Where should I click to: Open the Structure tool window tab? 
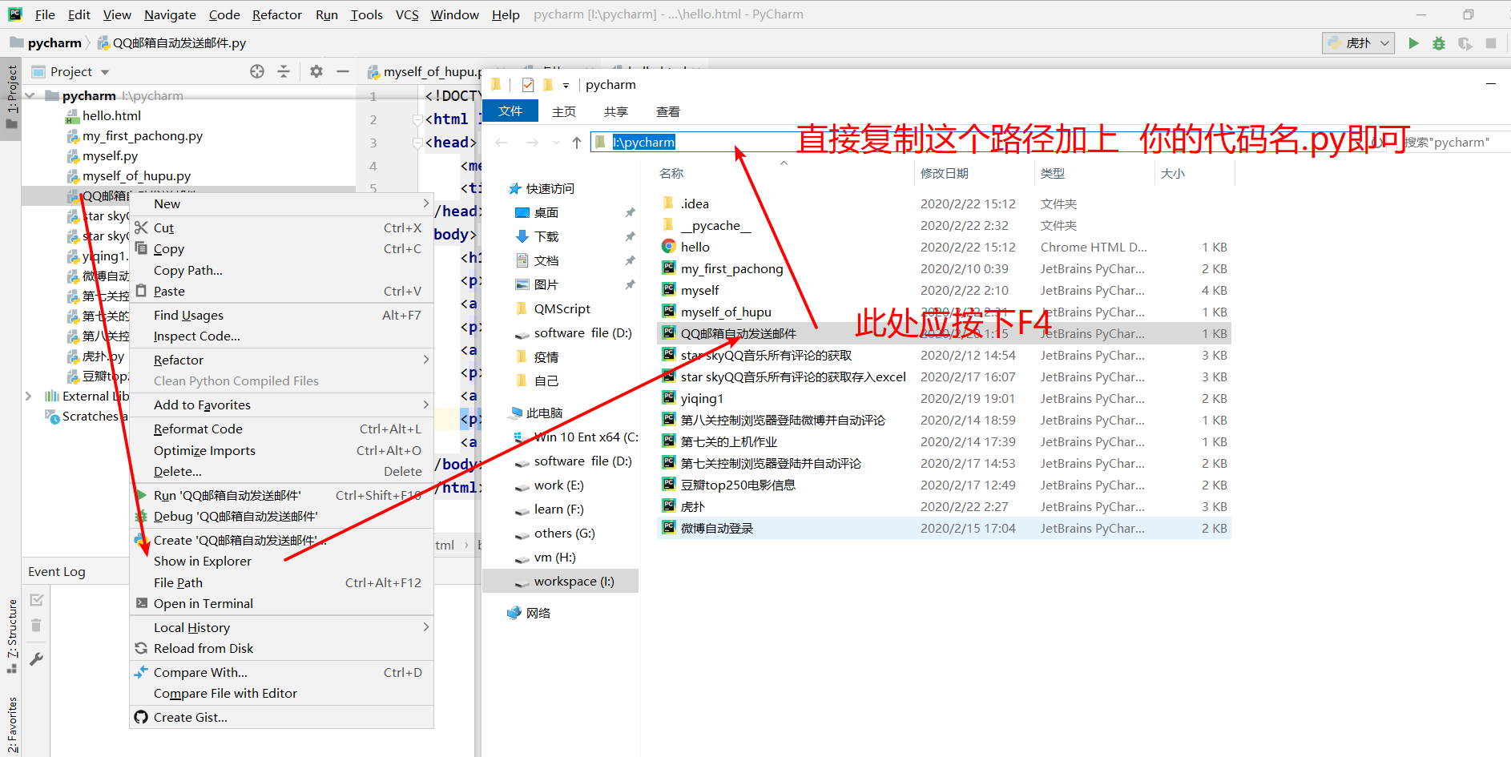tap(11, 635)
